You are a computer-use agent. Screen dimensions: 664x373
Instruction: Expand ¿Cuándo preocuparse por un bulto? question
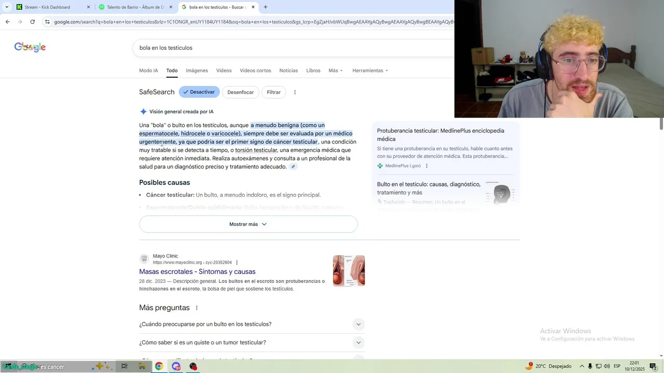(x=252, y=324)
